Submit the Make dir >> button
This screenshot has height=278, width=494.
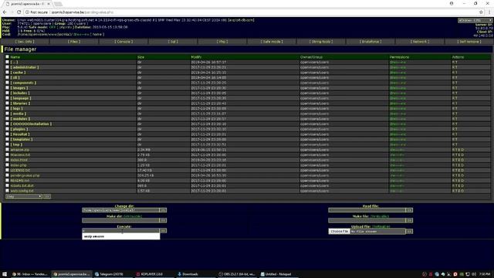[163, 220]
